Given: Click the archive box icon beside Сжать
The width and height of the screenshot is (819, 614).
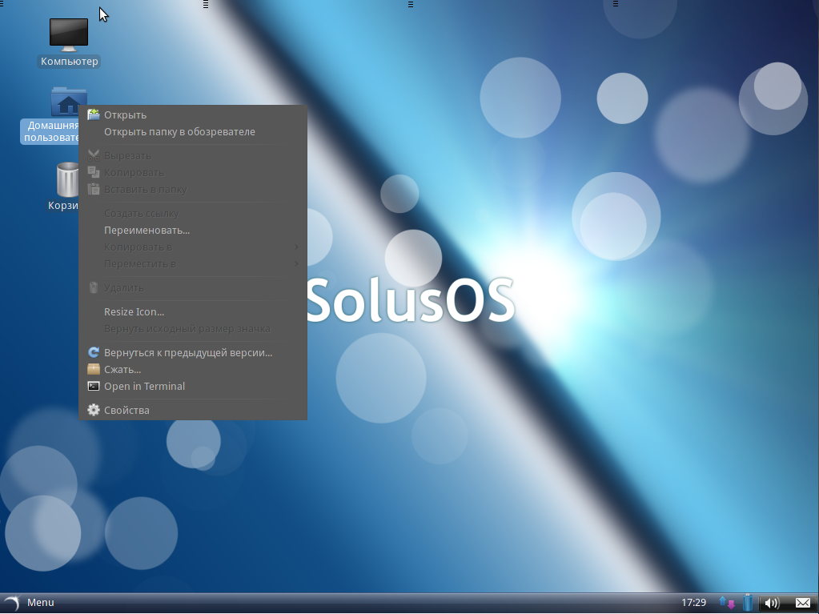Looking at the screenshot, I should click(94, 369).
